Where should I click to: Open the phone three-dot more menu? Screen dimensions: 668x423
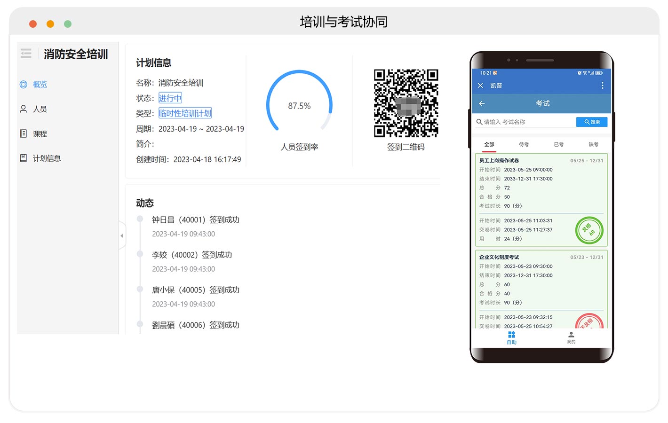[602, 86]
